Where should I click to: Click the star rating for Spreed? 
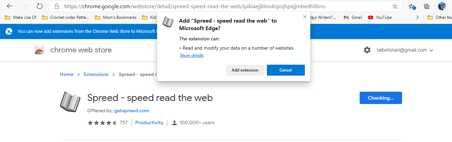click(102, 122)
